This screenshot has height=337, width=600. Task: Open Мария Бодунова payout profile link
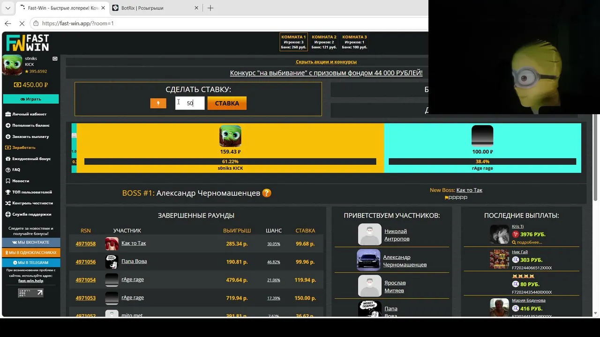528,300
